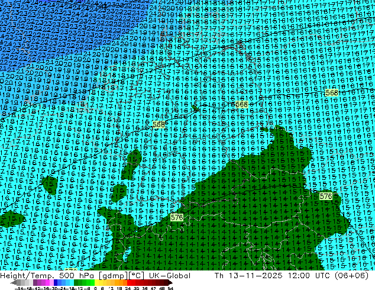Click the 'Th' weekday abbreviation
The width and height of the screenshot is (375, 290).
219,276
